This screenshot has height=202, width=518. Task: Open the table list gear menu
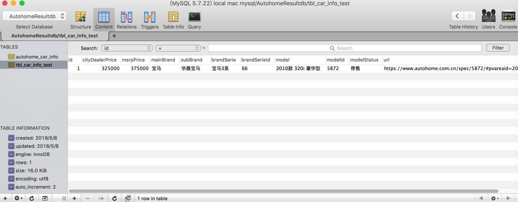tap(18, 198)
